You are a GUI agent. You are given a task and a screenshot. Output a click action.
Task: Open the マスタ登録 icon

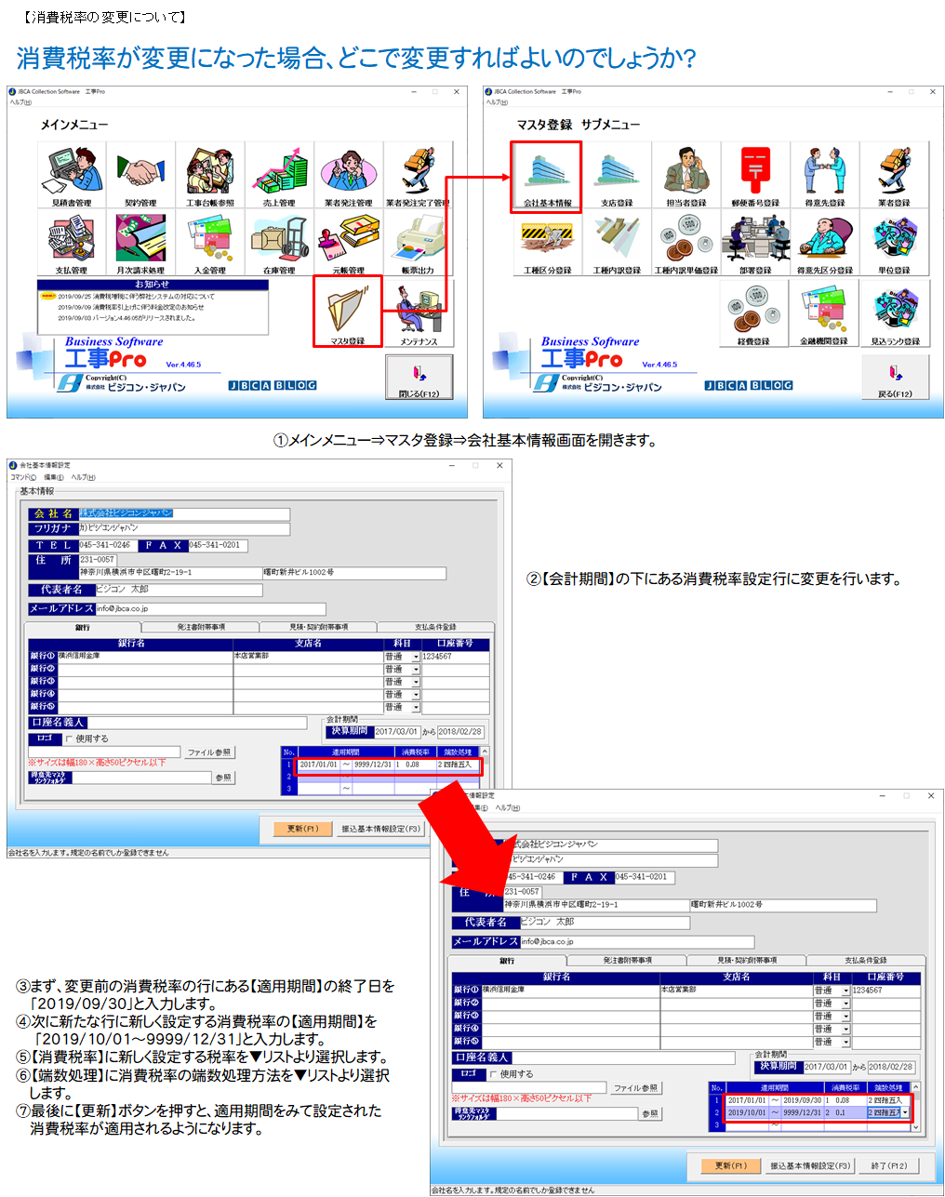(348, 312)
